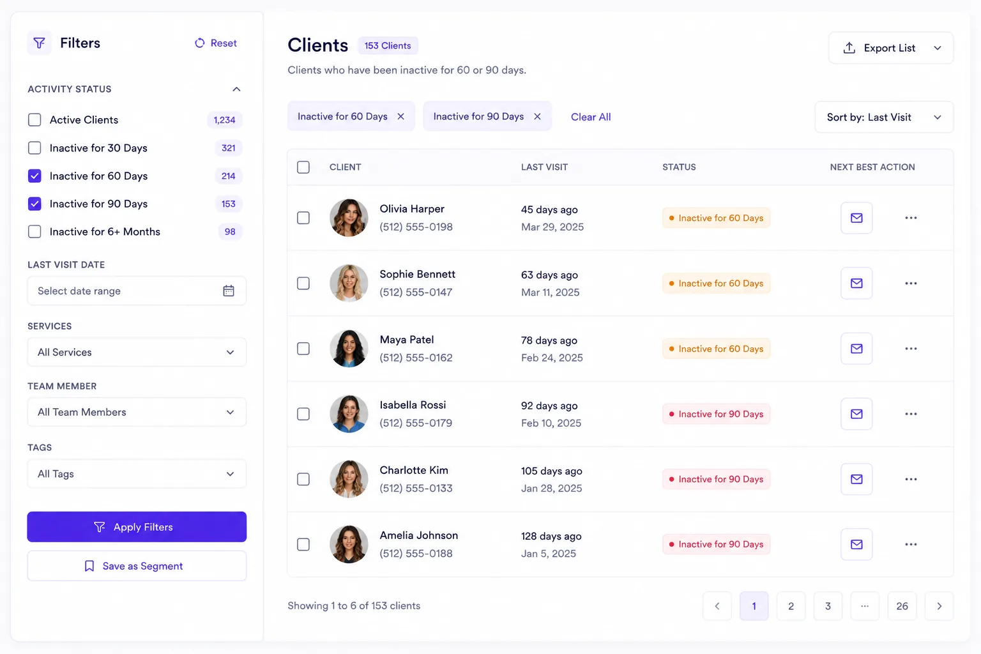Click the 153 Clients count badge
Viewport: 981px width, 654px height.
tap(388, 45)
